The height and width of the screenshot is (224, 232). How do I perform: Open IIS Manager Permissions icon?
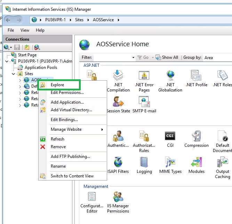[x=118, y=197]
